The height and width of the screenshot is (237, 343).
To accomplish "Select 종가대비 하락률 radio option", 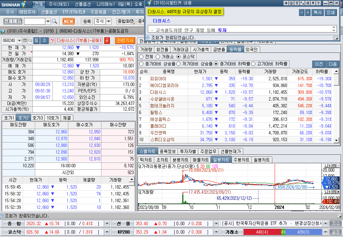I will click(x=216, y=64).
